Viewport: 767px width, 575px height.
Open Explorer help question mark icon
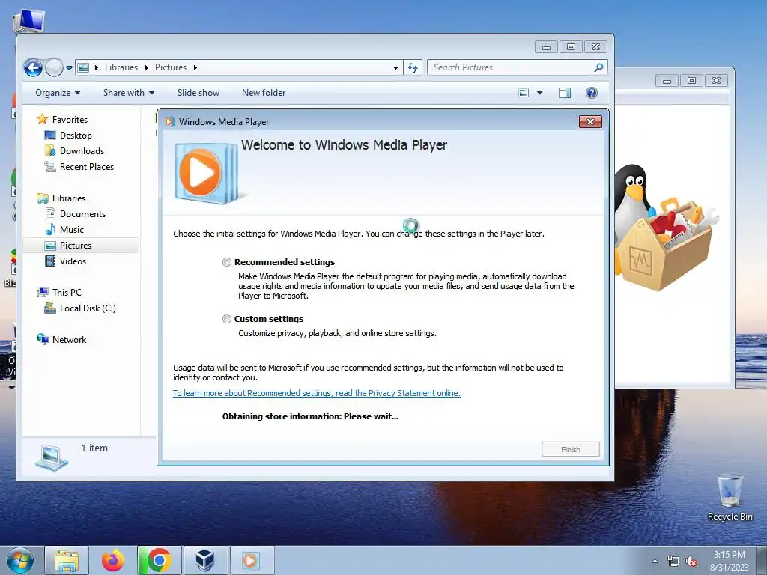click(592, 93)
